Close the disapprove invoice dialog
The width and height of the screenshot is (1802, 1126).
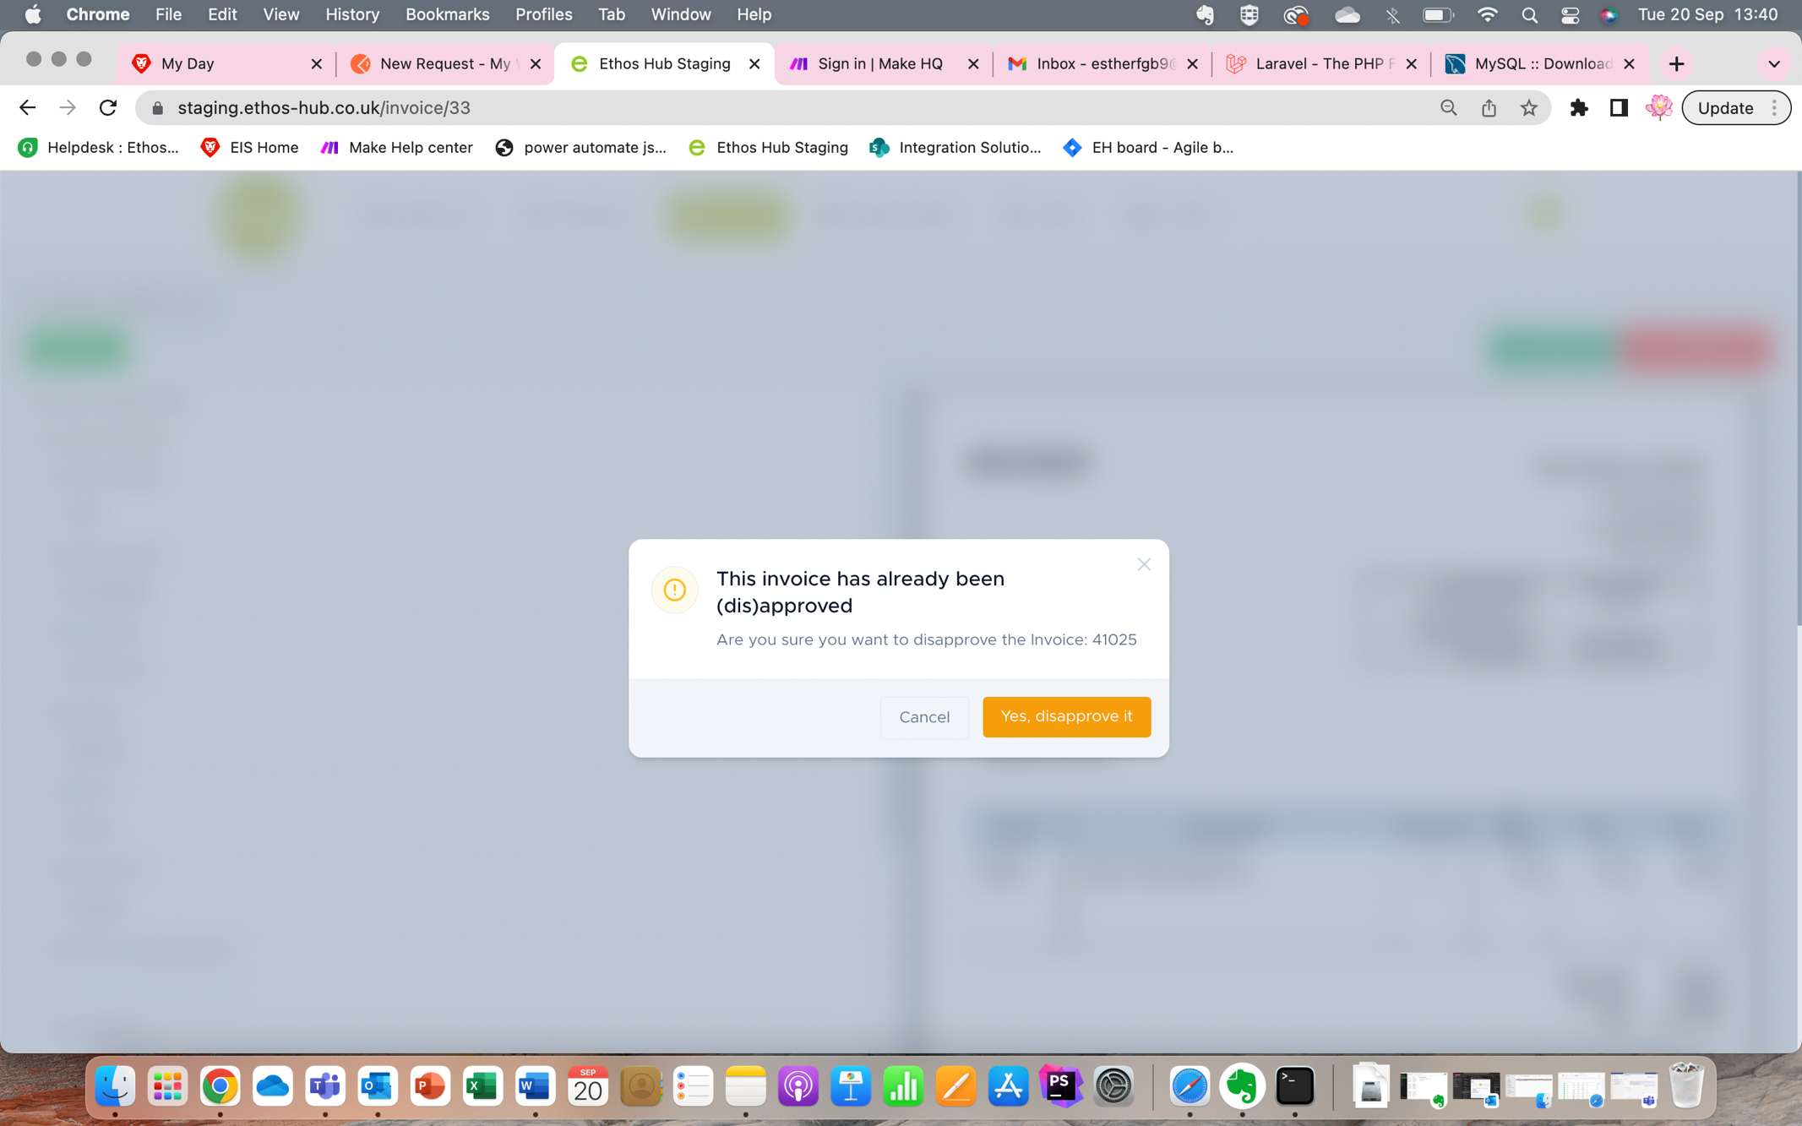pos(1144,564)
